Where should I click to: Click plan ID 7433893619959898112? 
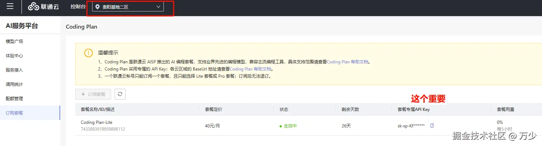[103, 129]
